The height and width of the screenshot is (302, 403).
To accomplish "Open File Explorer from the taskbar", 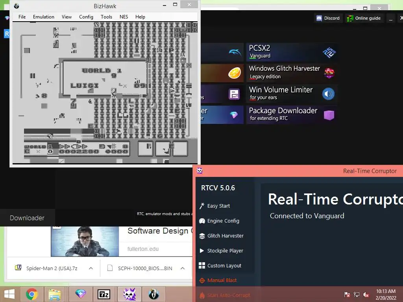I will pyautogui.click(x=55, y=294).
